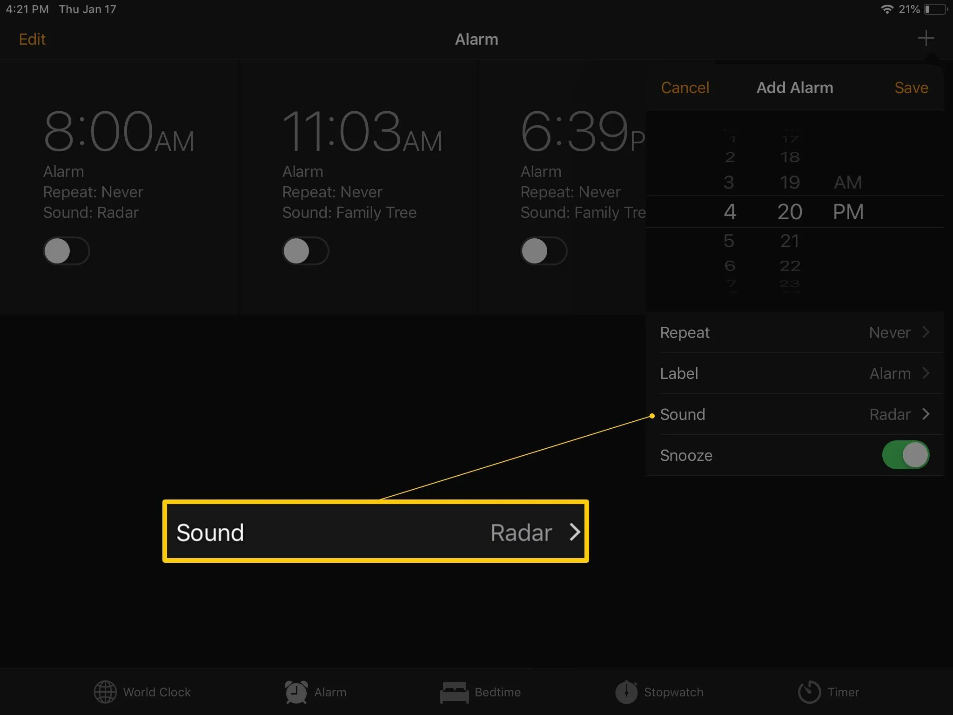The width and height of the screenshot is (953, 715).
Task: Open Label setting showing Alarm
Action: [794, 373]
